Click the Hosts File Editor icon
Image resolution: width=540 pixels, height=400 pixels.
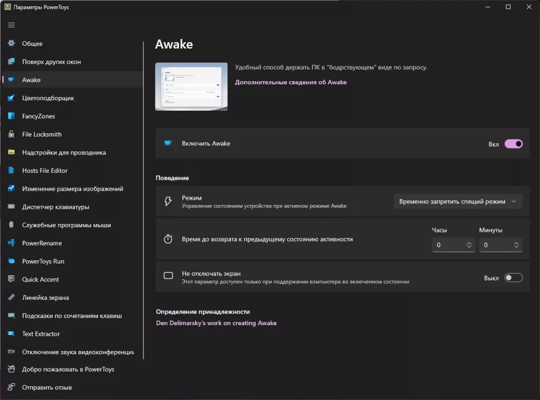click(11, 171)
